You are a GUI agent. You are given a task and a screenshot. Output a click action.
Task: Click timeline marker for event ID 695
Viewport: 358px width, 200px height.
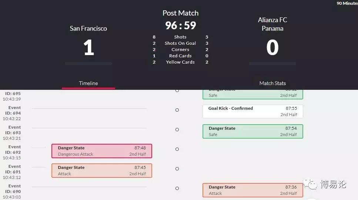coord(177,90)
